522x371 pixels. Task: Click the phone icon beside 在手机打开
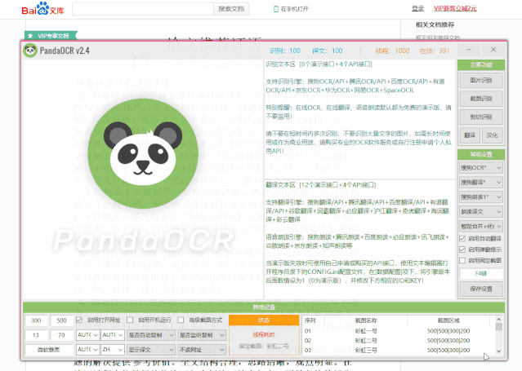(x=276, y=9)
